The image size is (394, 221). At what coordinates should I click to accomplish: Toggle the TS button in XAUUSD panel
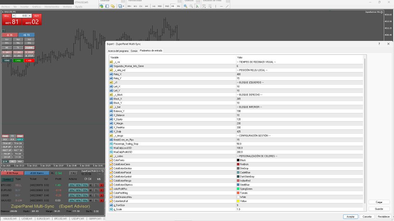(x=18, y=47)
